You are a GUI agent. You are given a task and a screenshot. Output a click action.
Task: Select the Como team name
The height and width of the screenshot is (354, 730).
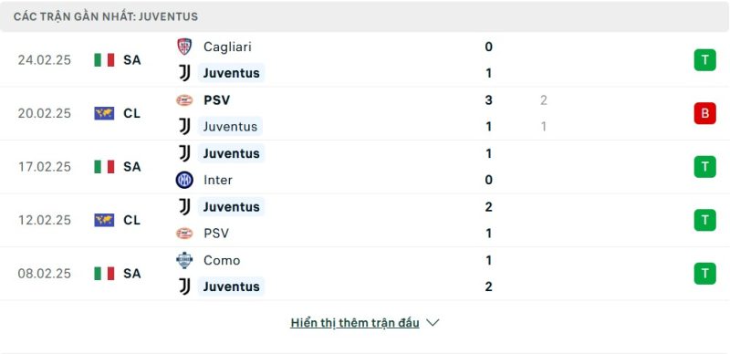click(222, 260)
